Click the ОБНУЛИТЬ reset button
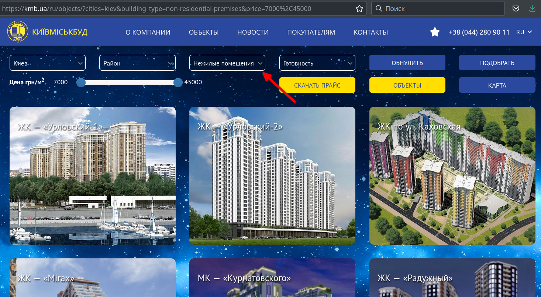541x297 pixels. pos(407,63)
